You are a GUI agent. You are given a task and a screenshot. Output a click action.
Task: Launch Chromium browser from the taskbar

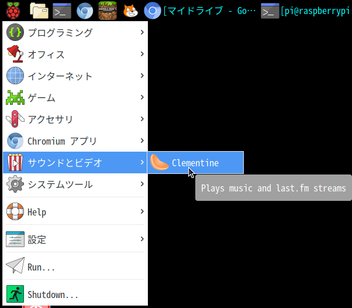tap(85, 11)
